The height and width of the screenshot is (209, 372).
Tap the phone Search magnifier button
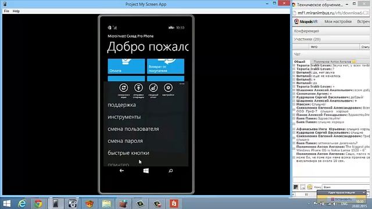click(x=170, y=171)
